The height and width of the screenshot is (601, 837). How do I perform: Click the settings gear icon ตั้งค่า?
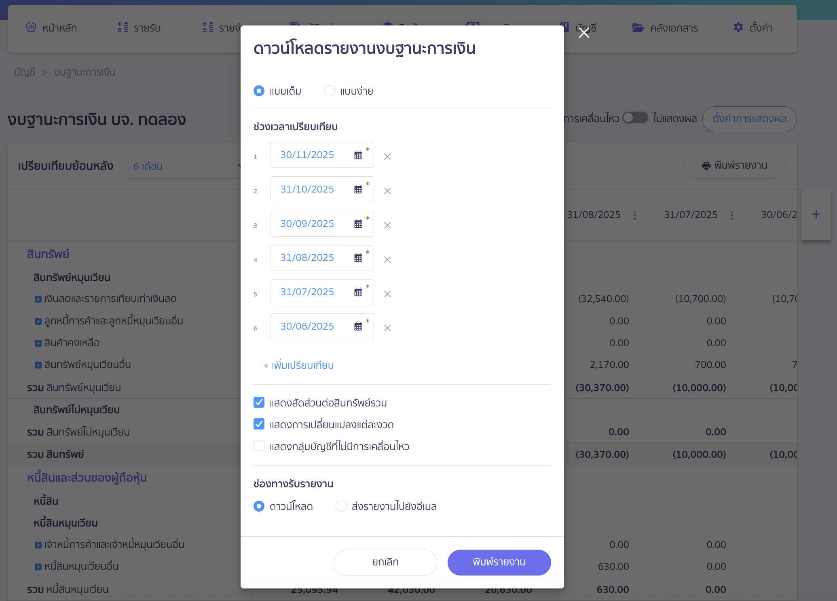(x=738, y=28)
